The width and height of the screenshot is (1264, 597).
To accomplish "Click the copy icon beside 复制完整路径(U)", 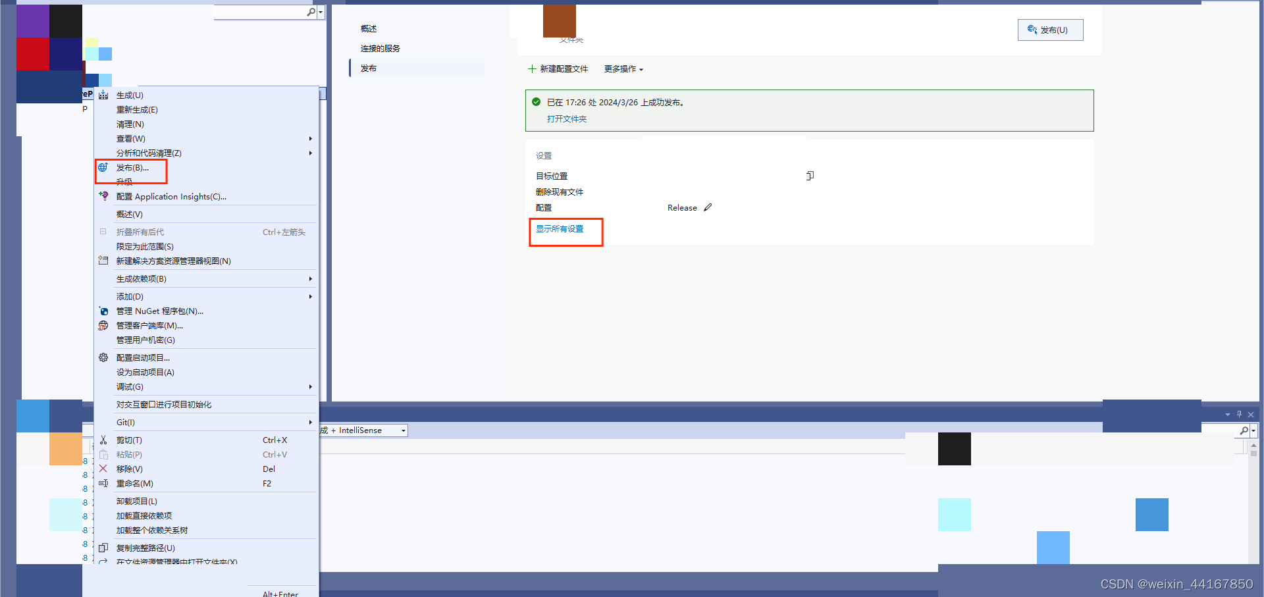I will (103, 548).
